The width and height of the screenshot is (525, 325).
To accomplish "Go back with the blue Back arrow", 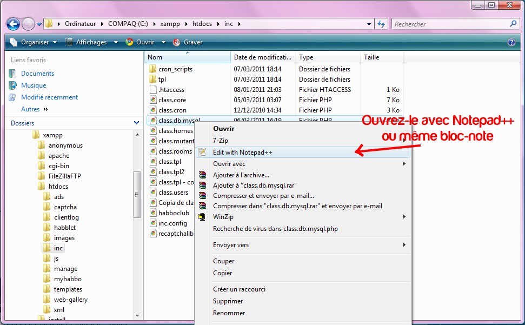I will [x=14, y=24].
